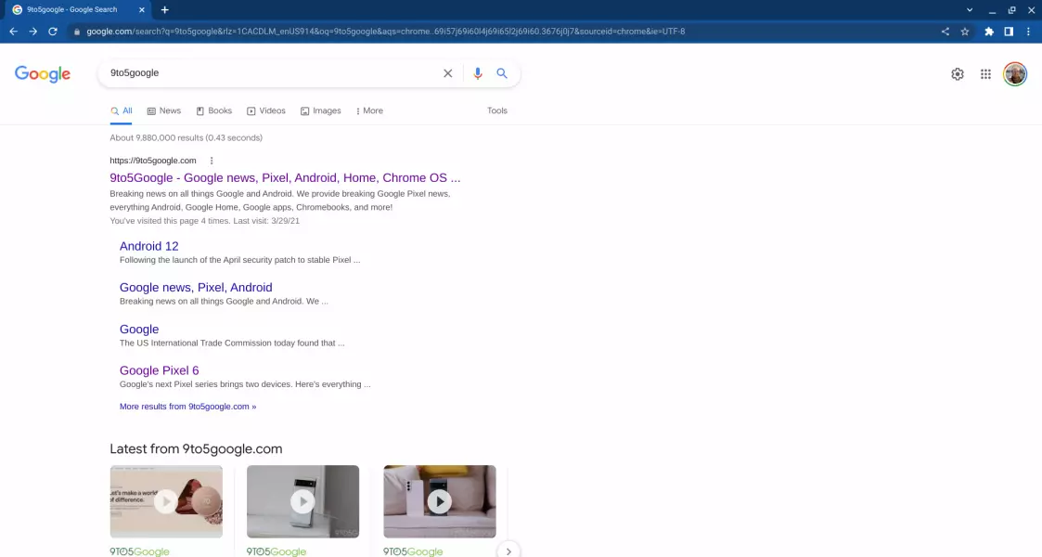Play the first Latest from 9to5google video thumbnail
1042x557 pixels.
[x=166, y=501]
